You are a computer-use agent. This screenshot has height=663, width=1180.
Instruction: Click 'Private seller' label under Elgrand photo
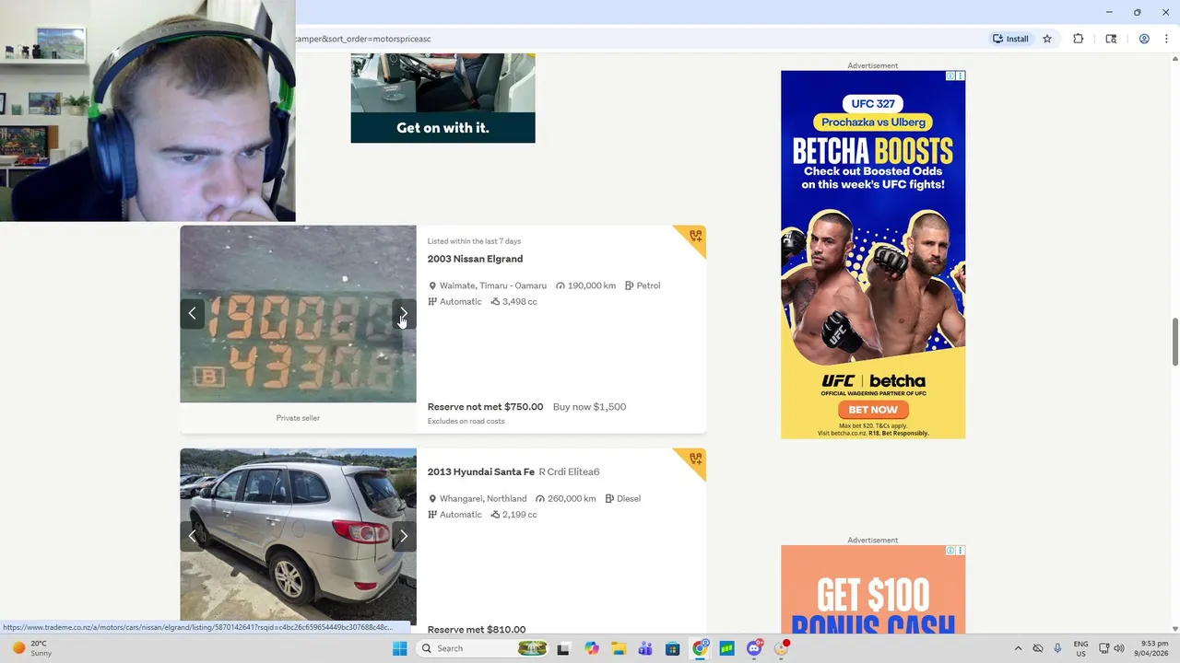pyautogui.click(x=298, y=418)
